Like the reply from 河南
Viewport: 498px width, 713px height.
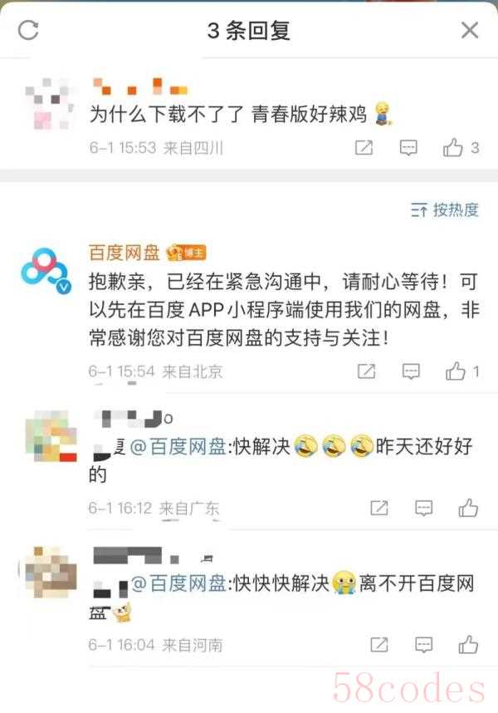(x=468, y=644)
